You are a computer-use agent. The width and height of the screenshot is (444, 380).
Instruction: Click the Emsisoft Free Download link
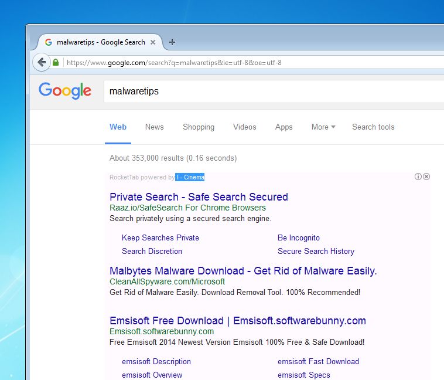(237, 321)
